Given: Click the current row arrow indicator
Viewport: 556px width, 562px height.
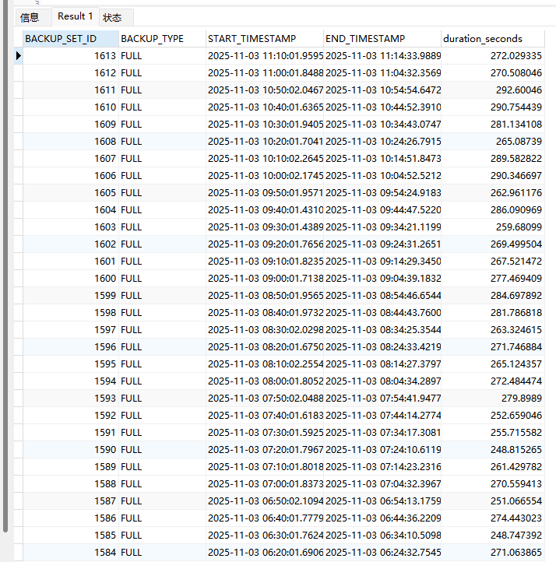Looking at the screenshot, I should point(18,56).
